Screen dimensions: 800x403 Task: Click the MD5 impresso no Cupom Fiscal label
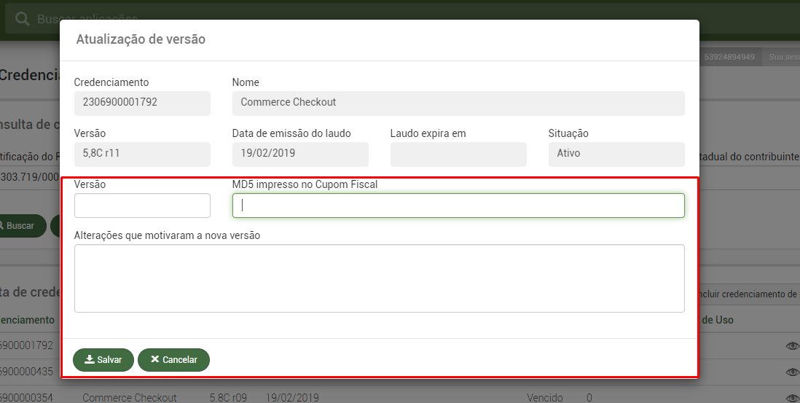point(305,184)
